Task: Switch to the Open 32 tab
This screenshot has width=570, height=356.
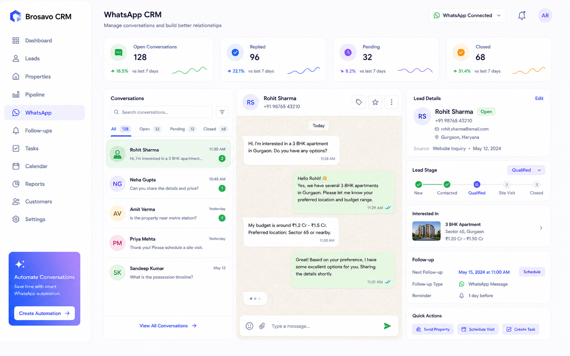Action: [x=150, y=129]
